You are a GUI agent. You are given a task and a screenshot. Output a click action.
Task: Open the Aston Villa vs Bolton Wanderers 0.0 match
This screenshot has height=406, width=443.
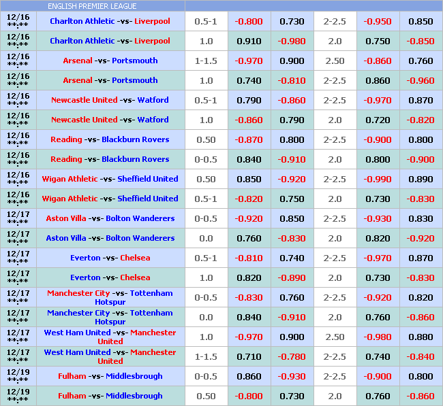point(110,238)
